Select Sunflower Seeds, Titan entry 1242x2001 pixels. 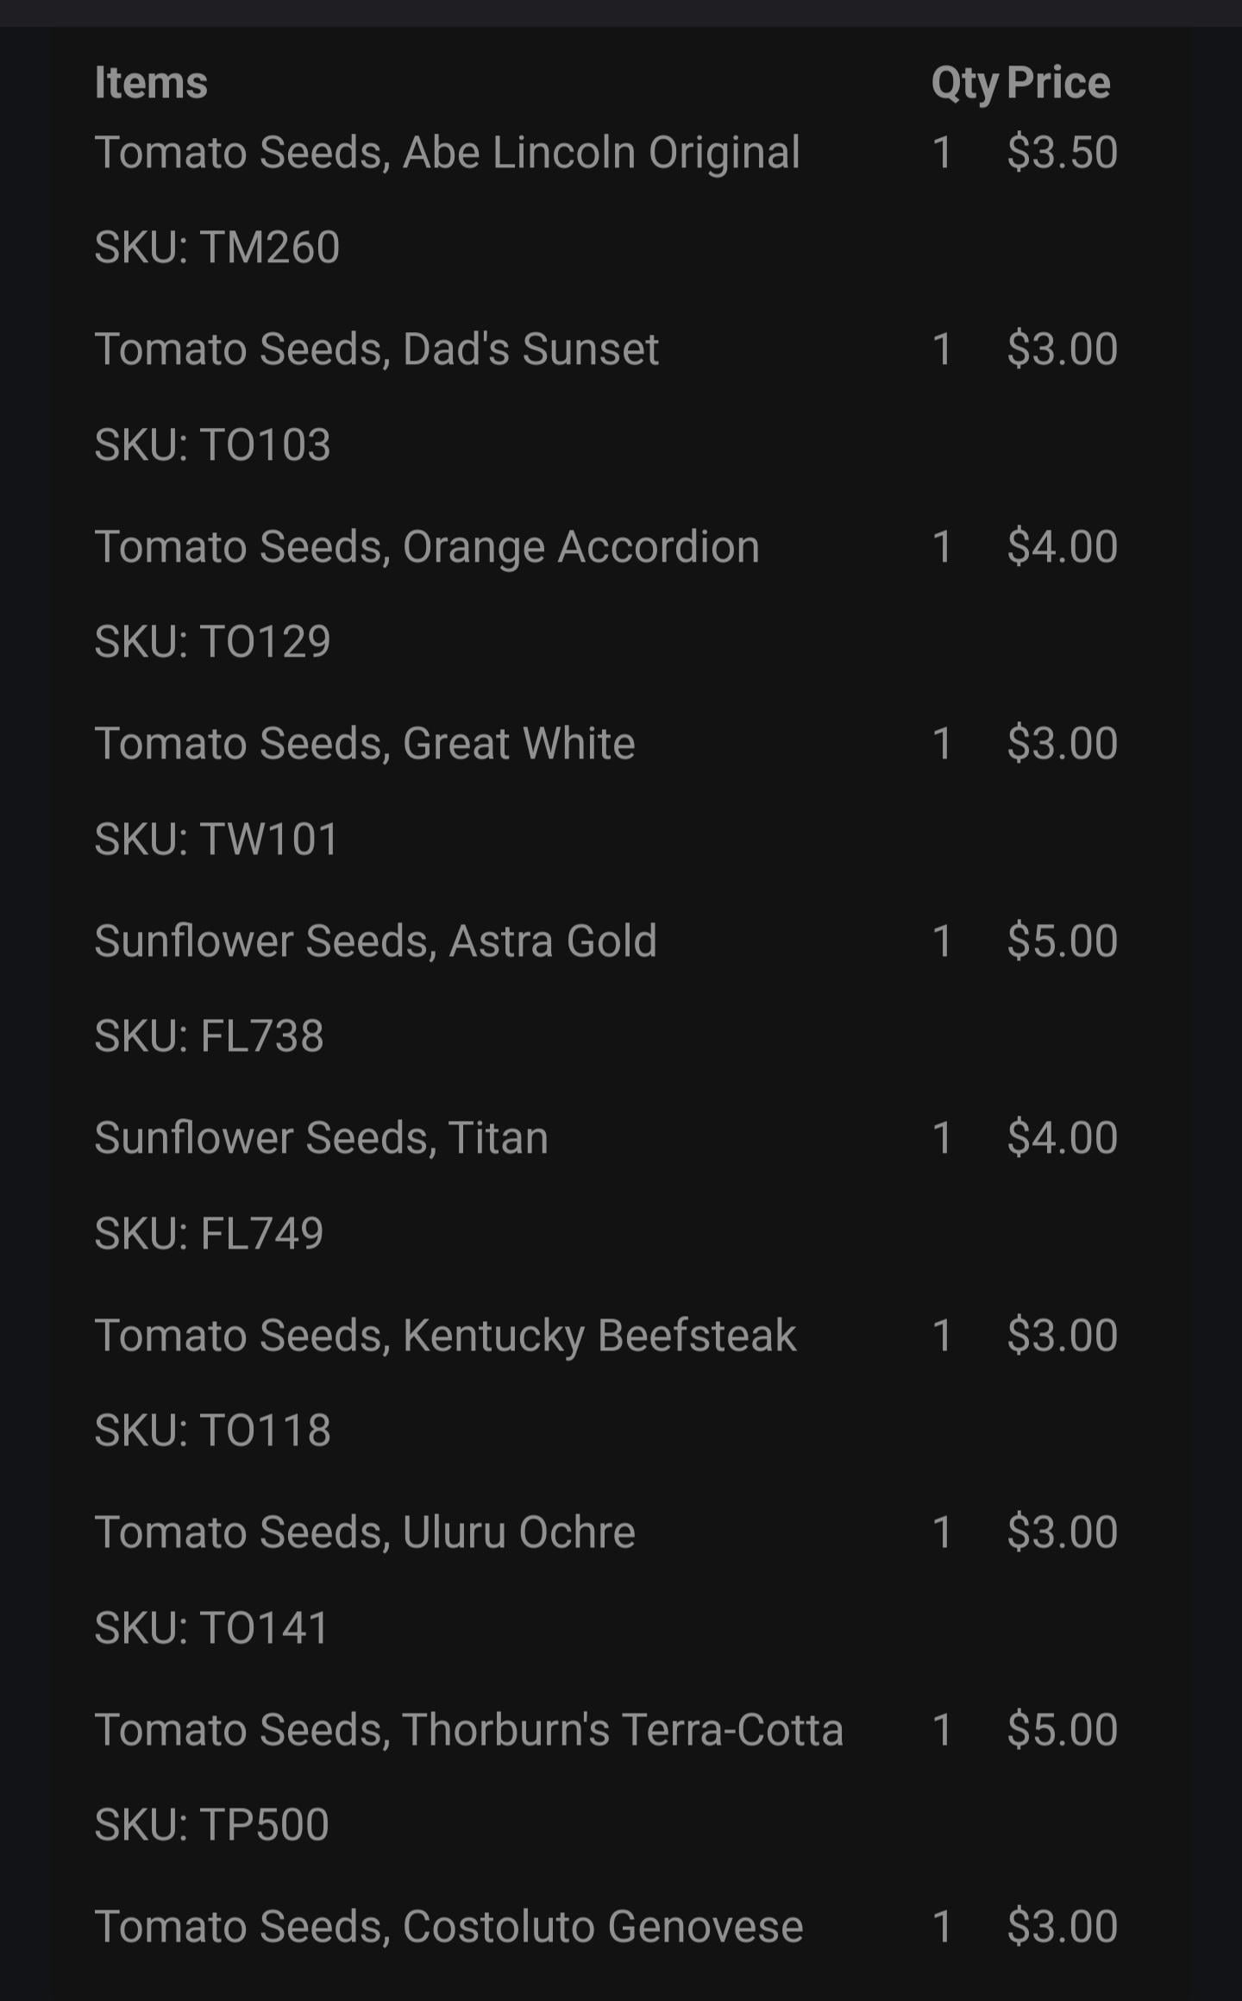point(322,1138)
